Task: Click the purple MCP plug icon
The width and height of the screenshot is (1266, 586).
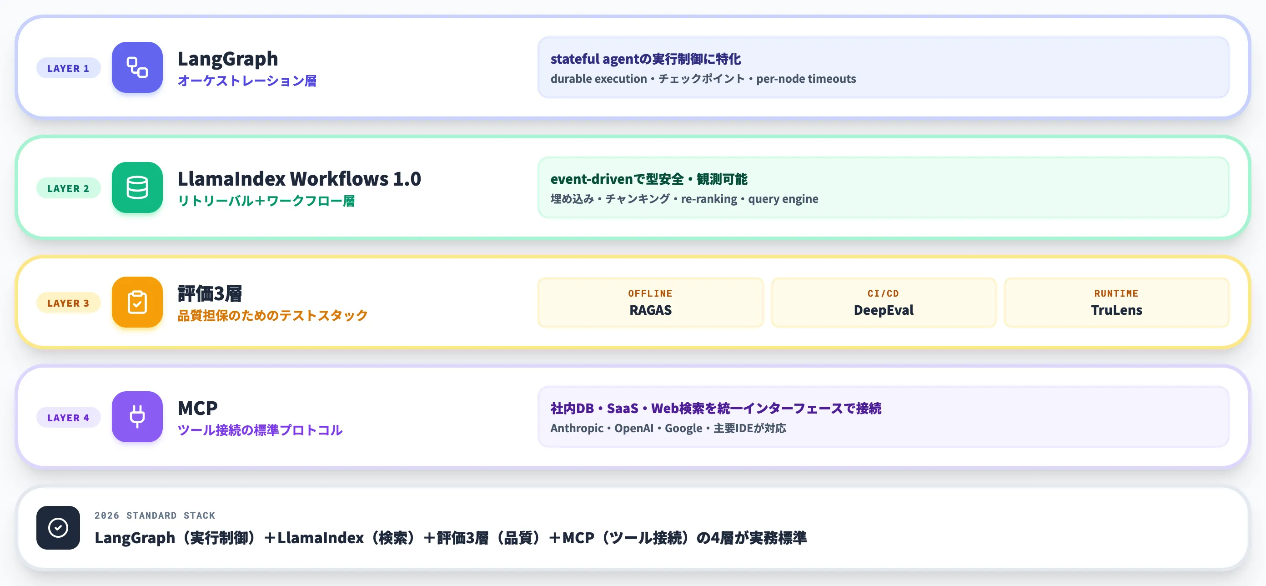Action: [x=137, y=416]
